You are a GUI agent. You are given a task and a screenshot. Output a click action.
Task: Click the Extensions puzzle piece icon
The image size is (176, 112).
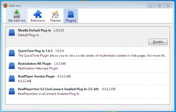pyautogui.click(x=38, y=14)
